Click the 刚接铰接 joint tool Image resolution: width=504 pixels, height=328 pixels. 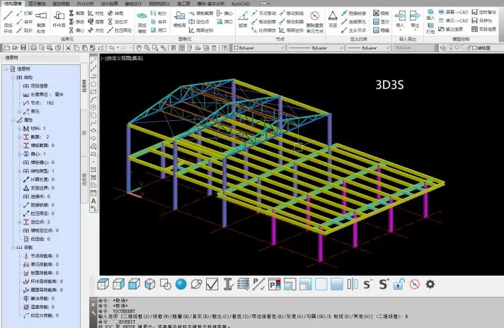pyautogui.click(x=353, y=13)
